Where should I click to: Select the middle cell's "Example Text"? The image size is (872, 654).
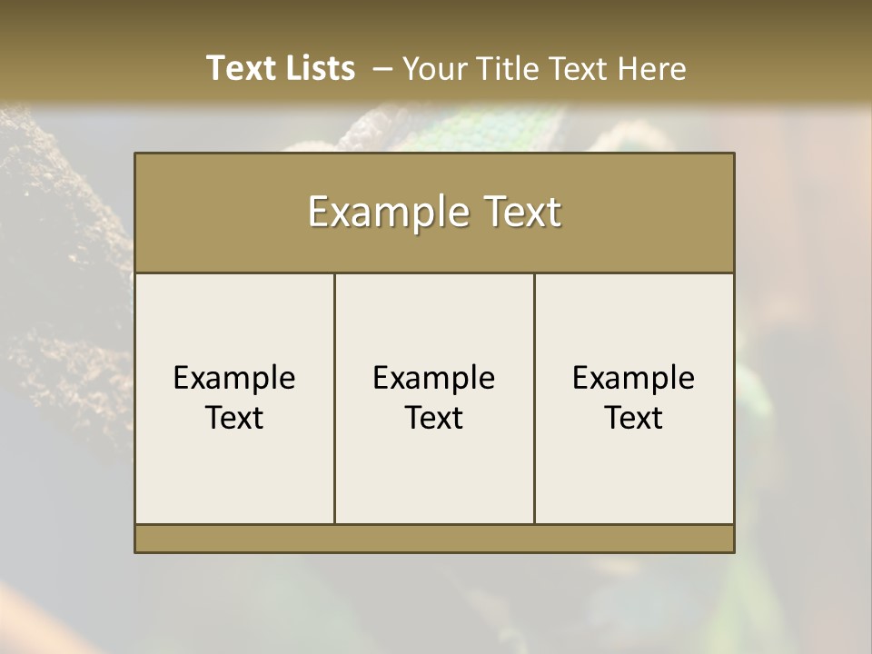click(x=434, y=397)
